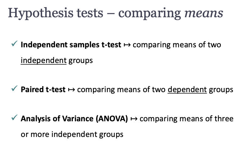This screenshot has width=251, height=157.
Task: Click the arrow after Independent samples t-test
Action: [127, 45]
